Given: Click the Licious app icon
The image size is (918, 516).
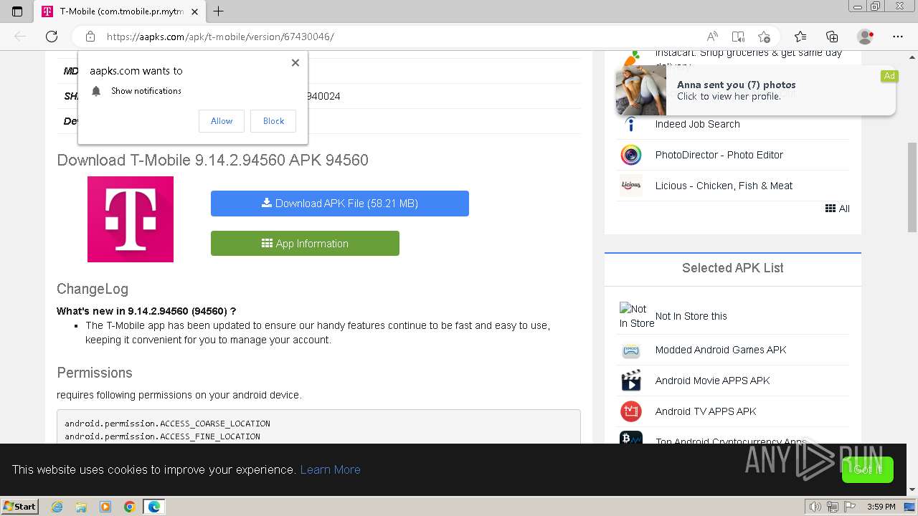Looking at the screenshot, I should tap(631, 186).
